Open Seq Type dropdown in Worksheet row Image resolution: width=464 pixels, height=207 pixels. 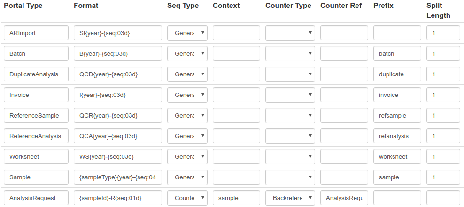point(187,157)
